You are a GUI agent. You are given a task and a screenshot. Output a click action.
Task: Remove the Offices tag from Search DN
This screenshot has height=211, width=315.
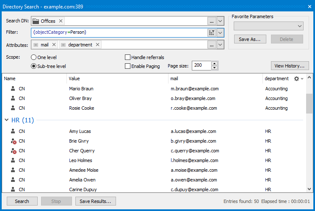click(x=61, y=21)
